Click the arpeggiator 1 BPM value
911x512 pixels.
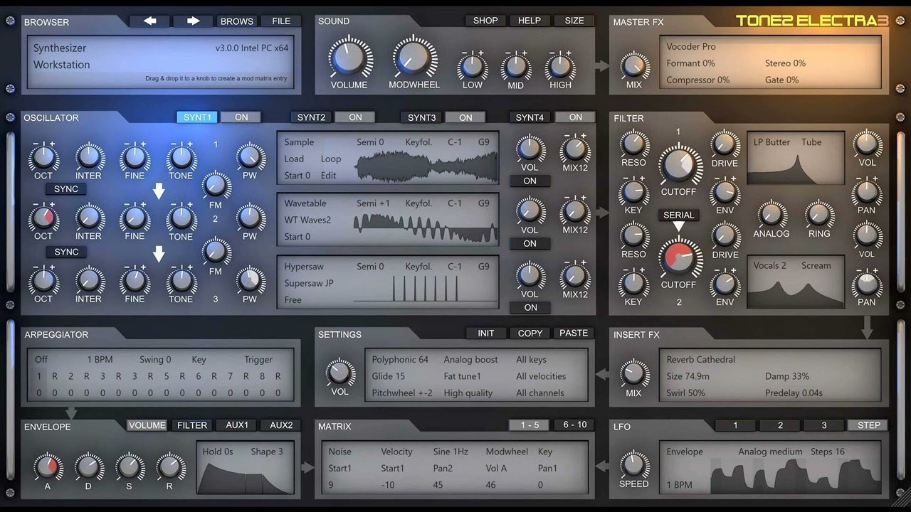(x=100, y=360)
